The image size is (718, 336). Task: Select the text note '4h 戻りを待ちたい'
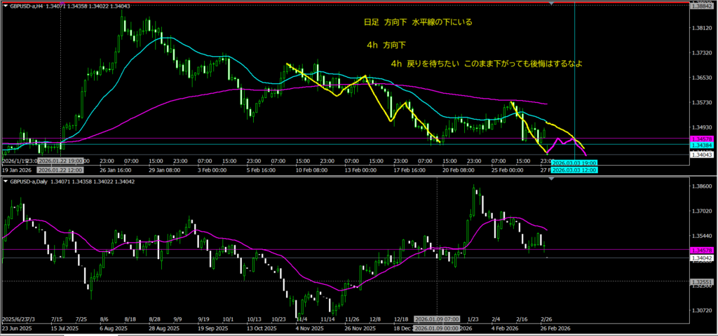point(487,64)
